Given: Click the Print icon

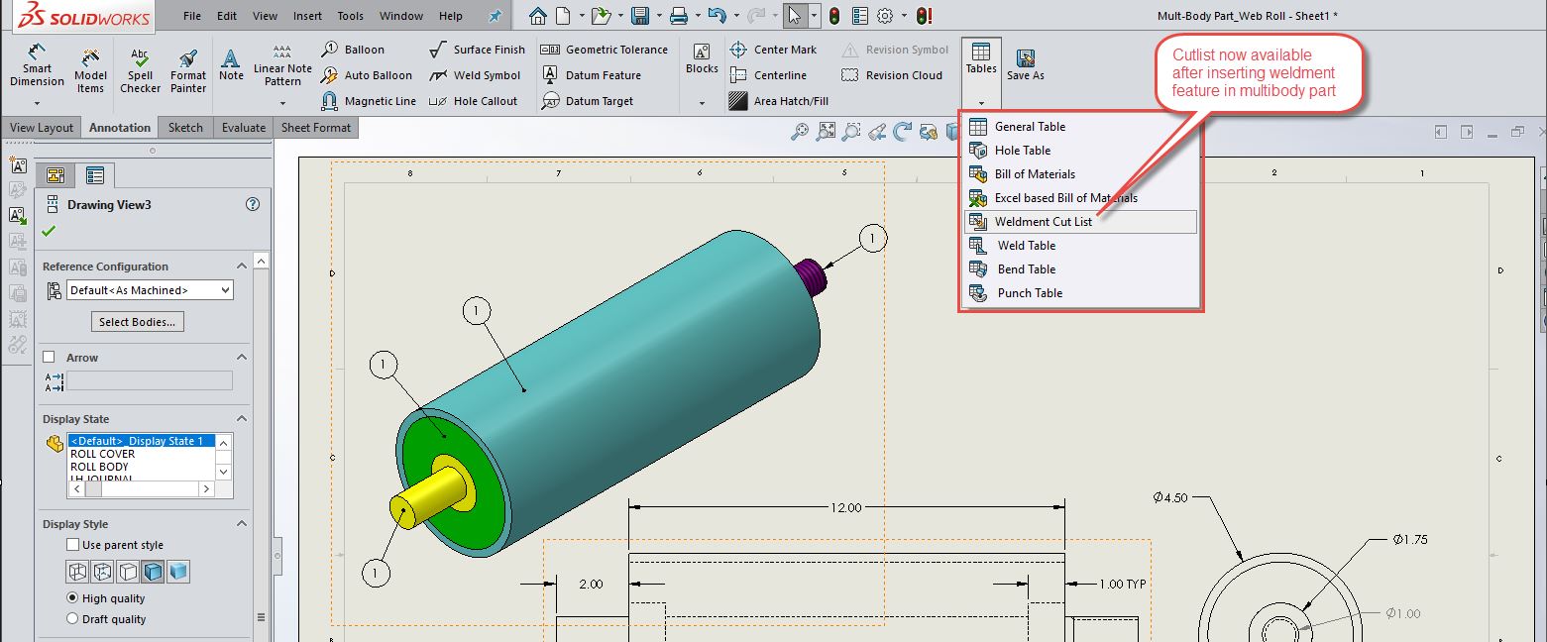Looking at the screenshot, I should pos(679,16).
